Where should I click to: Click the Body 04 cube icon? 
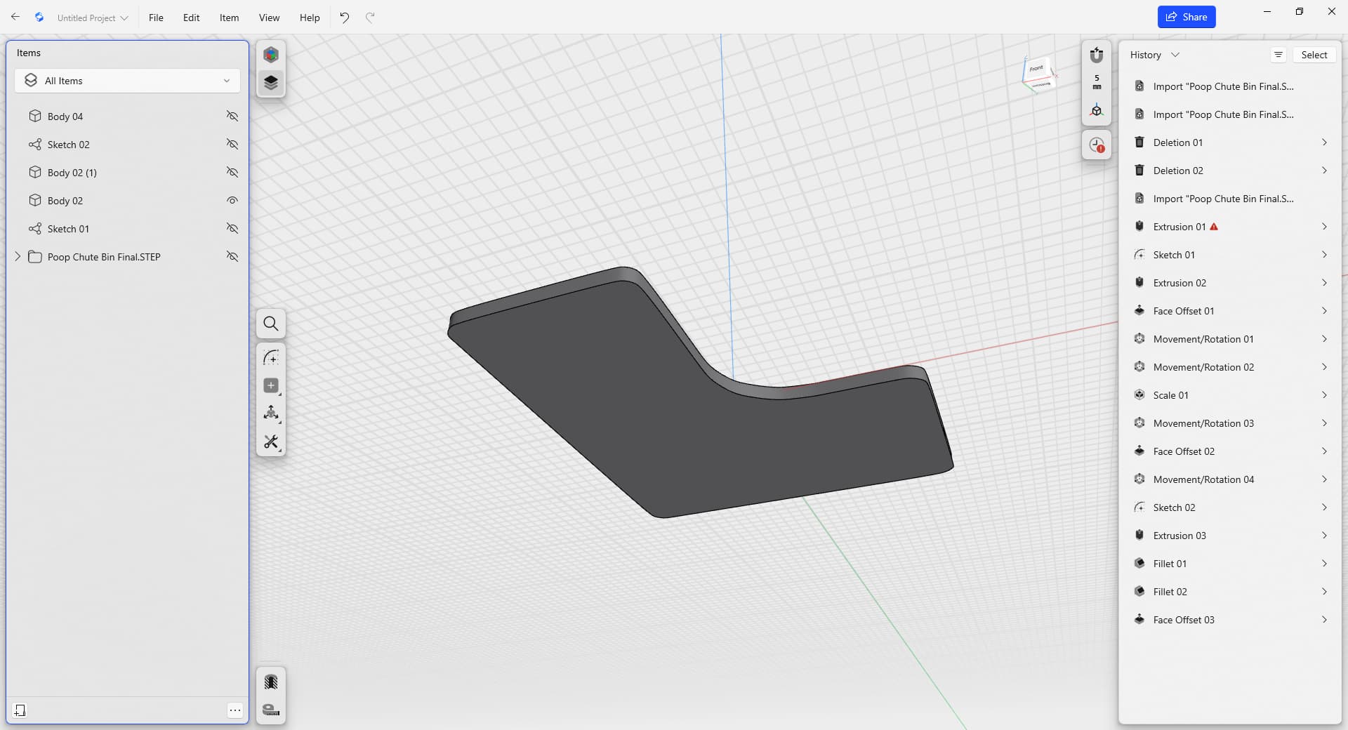click(34, 116)
